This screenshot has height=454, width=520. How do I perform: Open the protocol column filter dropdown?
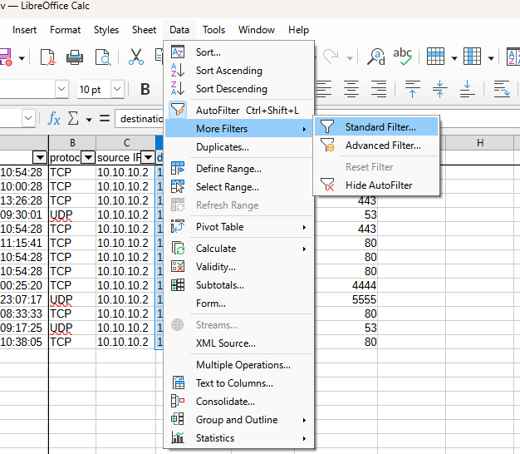click(x=86, y=157)
